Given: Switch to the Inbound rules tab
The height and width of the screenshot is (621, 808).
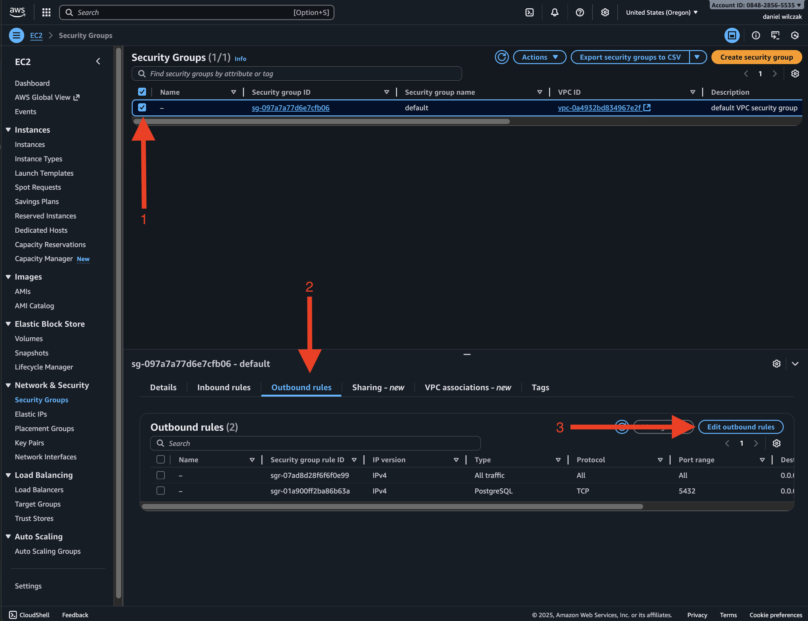Looking at the screenshot, I should (x=224, y=387).
